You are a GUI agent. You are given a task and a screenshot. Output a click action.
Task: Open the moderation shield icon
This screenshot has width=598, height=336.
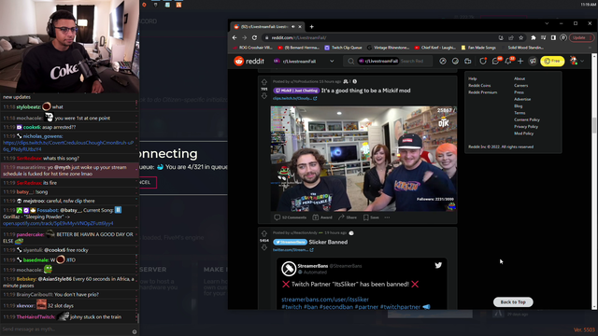(483, 61)
